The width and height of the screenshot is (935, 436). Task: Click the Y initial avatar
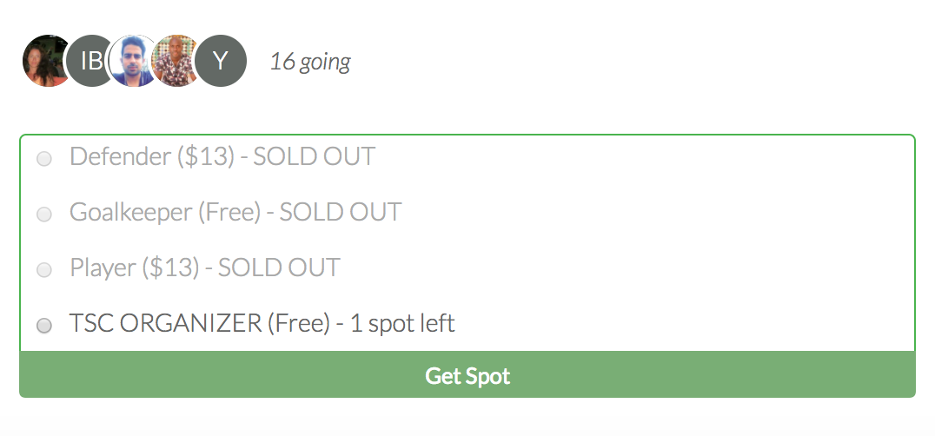(x=221, y=61)
